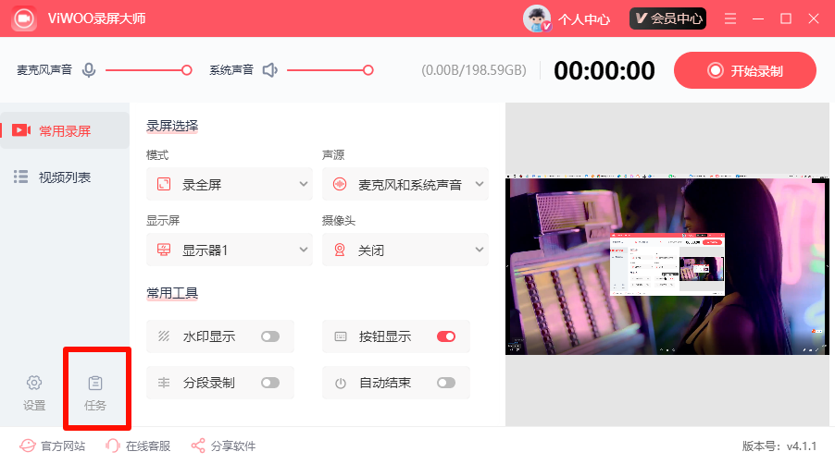Click chevron arrow of 麦克风和系统声音 dropdown
The image size is (835, 464).
point(480,185)
